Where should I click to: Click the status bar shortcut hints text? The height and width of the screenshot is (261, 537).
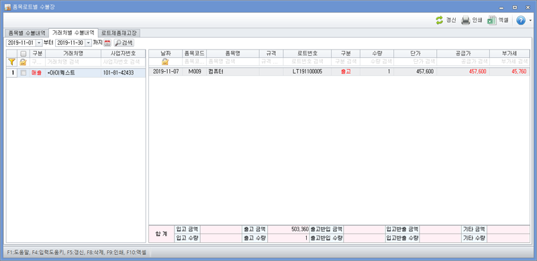click(77, 252)
